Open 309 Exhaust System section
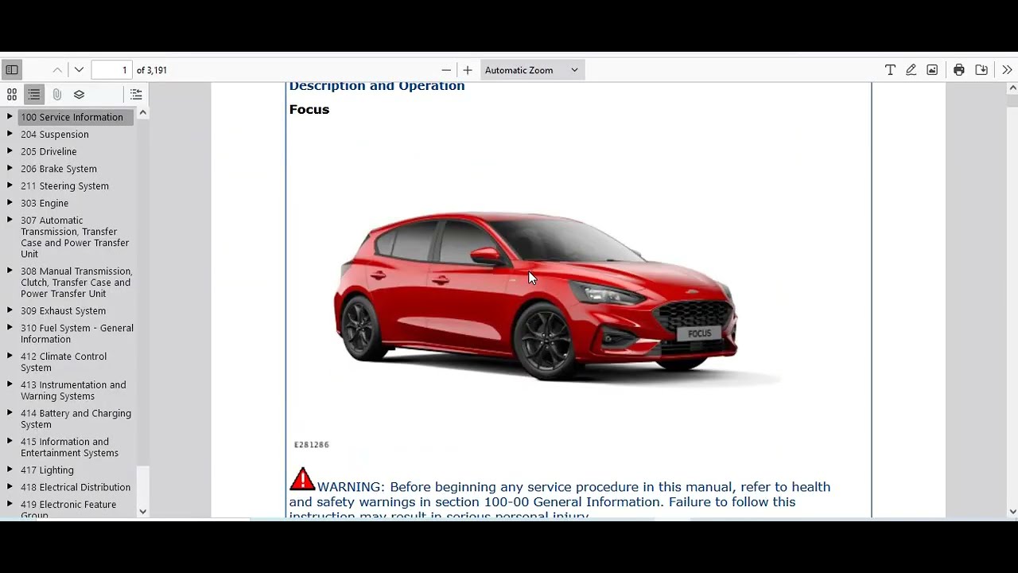 pyautogui.click(x=63, y=311)
